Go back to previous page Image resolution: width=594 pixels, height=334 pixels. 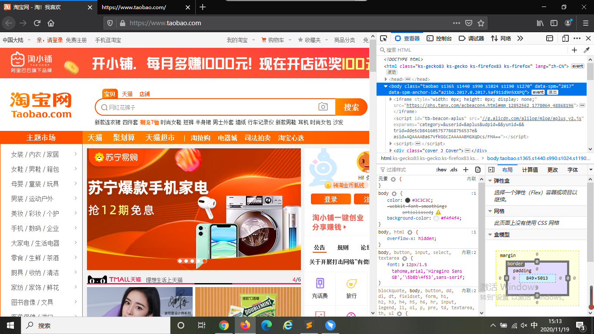[9, 23]
